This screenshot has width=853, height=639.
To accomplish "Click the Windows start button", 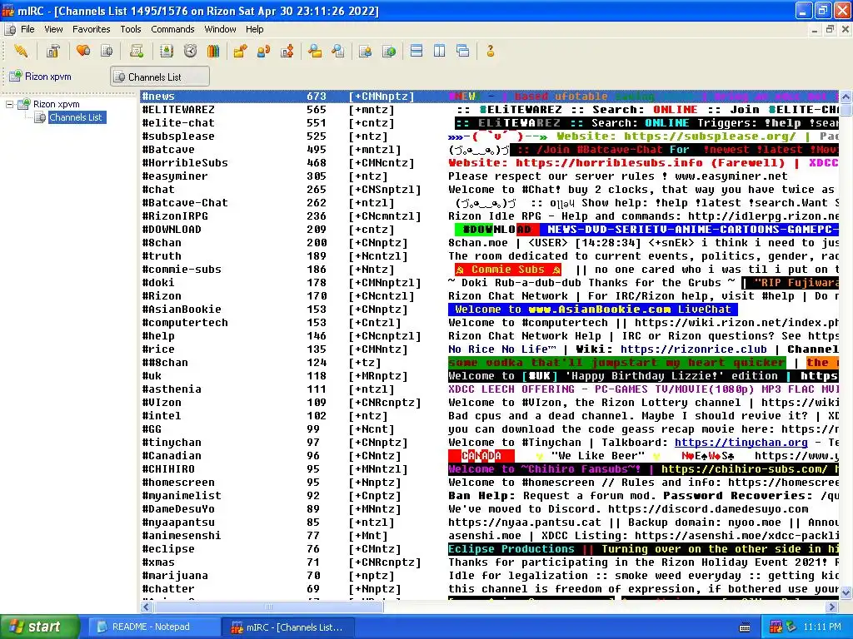I will pos(39,627).
